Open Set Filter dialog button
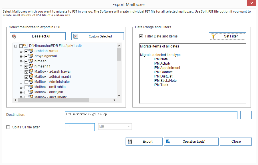The width and height of the screenshot is (258, 165). pos(227,36)
